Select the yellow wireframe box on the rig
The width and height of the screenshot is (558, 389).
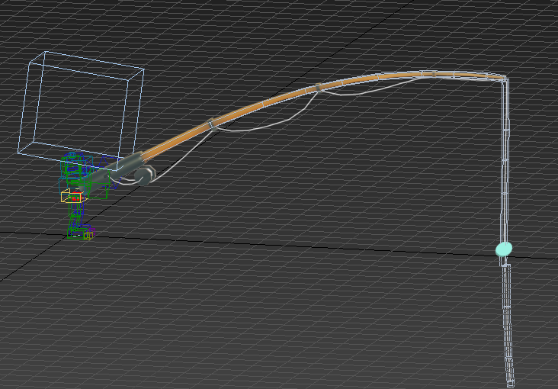[73, 197]
